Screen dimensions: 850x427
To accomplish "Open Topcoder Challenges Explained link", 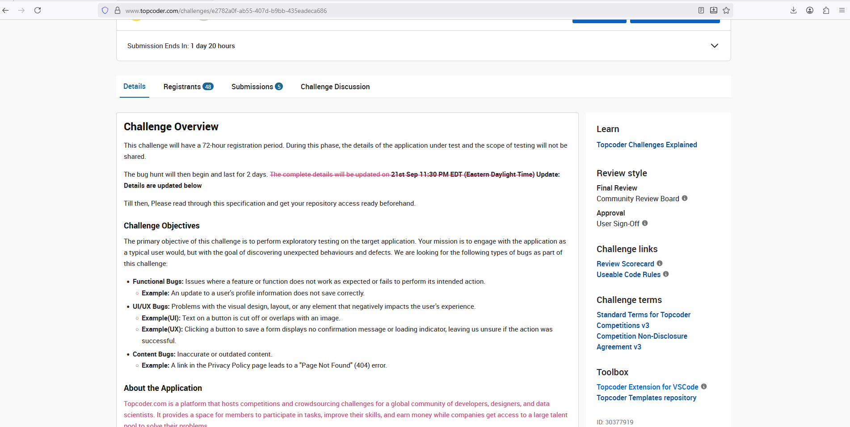I will coord(647,145).
